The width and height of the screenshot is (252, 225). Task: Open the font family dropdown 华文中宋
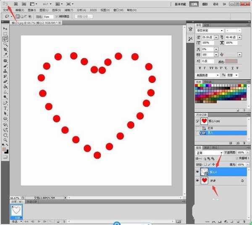(210, 31)
